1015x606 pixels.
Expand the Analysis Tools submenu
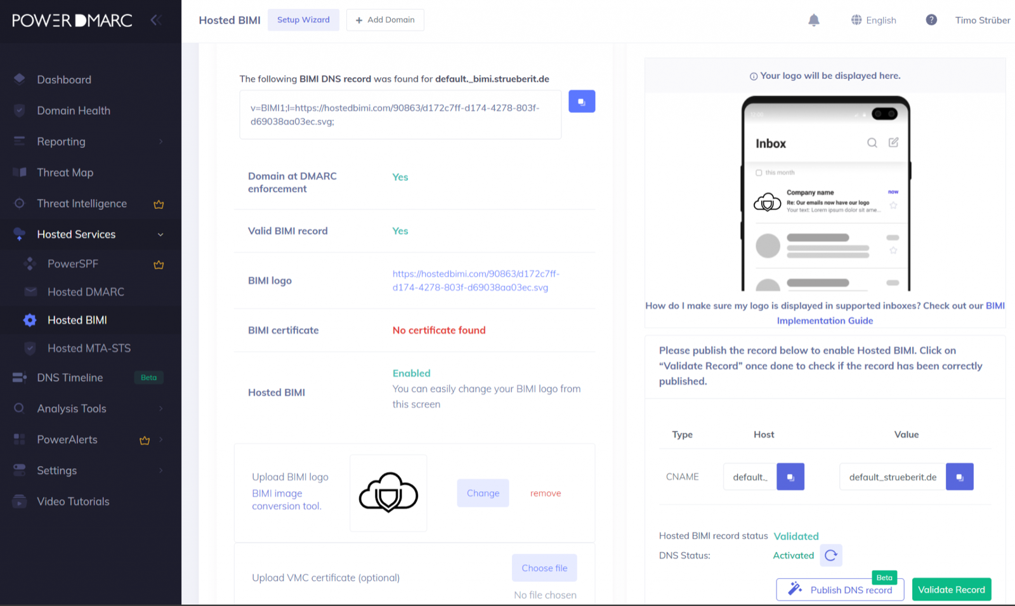click(x=160, y=409)
